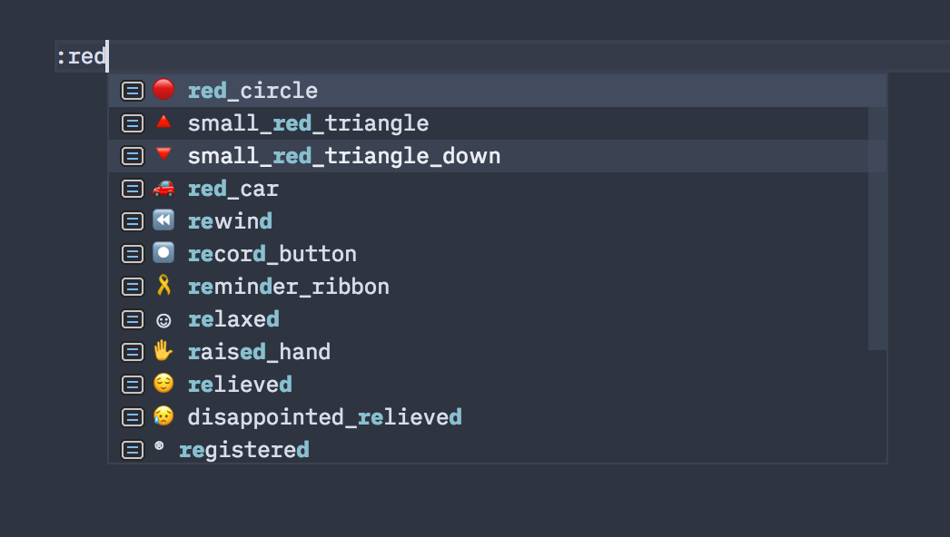The height and width of the screenshot is (537, 950).
Task: Select the small_red_triangle_down emoji icon
Action: (x=163, y=155)
